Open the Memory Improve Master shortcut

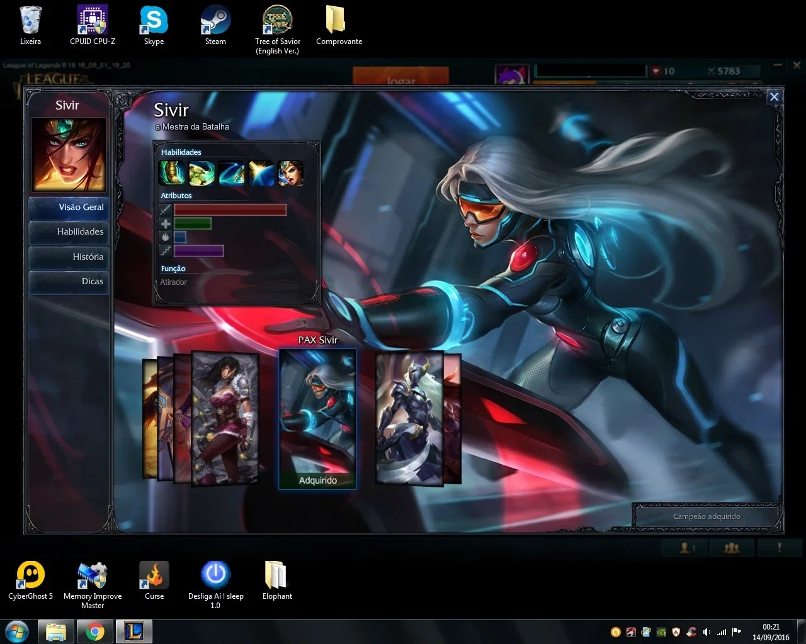pos(93,585)
